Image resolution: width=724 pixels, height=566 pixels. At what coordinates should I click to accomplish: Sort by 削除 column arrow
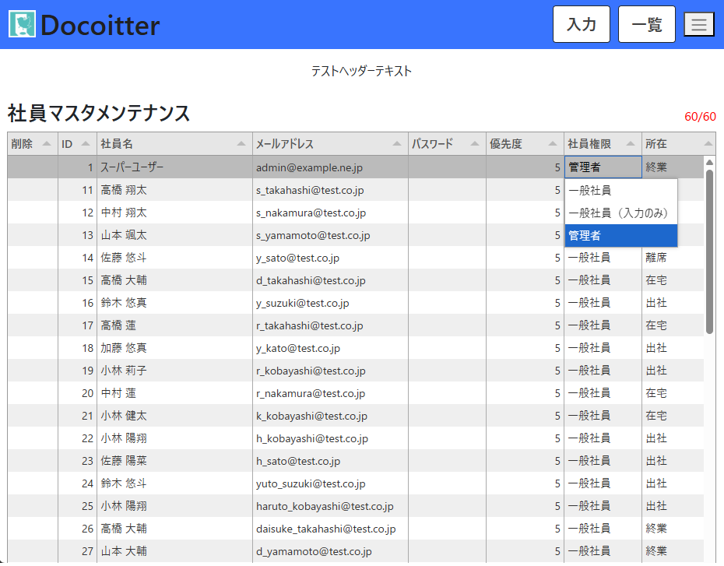tap(47, 144)
